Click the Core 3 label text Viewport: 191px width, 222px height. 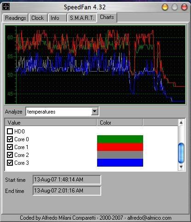pyautogui.click(x=22, y=163)
